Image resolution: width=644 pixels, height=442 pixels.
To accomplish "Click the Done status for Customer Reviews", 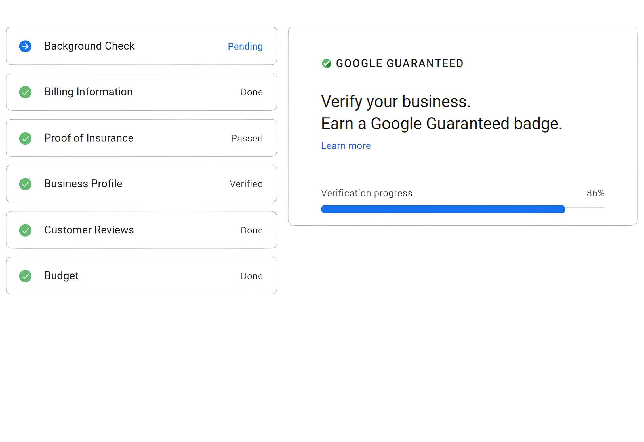I will pos(252,230).
